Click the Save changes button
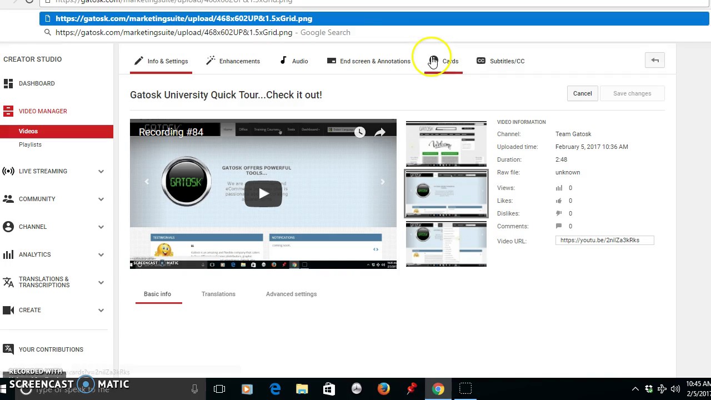Screen dimensions: 711x400 coord(632,93)
